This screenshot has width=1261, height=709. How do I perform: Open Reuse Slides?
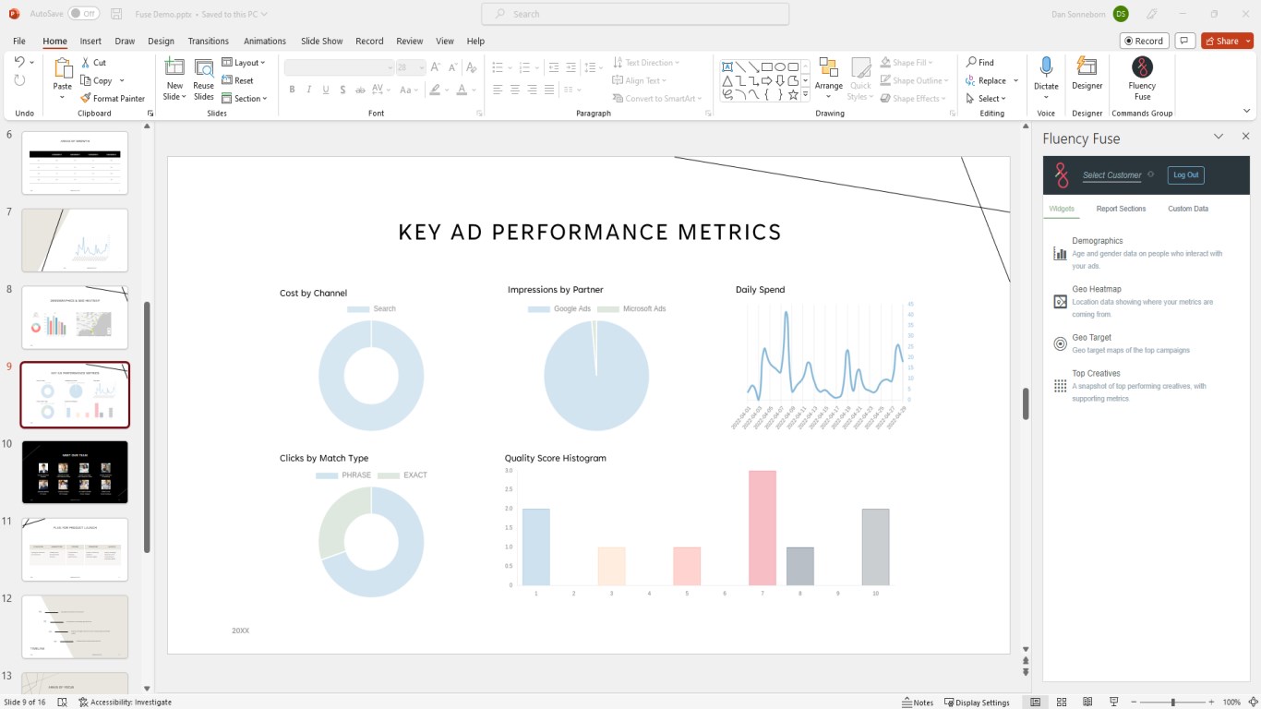(x=203, y=78)
